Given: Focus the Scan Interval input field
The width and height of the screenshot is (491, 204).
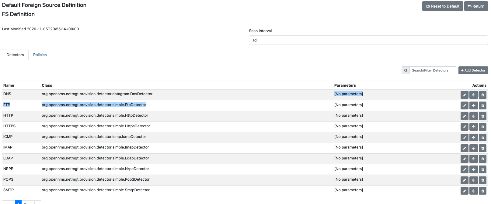Looking at the screenshot, I should tap(368, 40).
